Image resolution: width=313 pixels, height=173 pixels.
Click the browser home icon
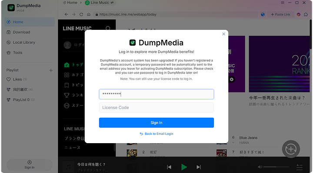(x=89, y=14)
